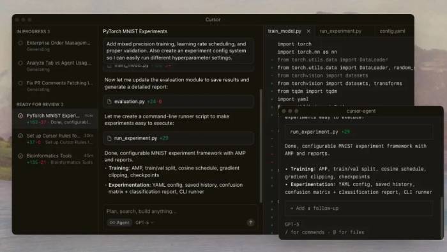This screenshot has height=252, width=447.
Task: Open the run_experiment.py changed file card in chat
Action: tap(178, 138)
